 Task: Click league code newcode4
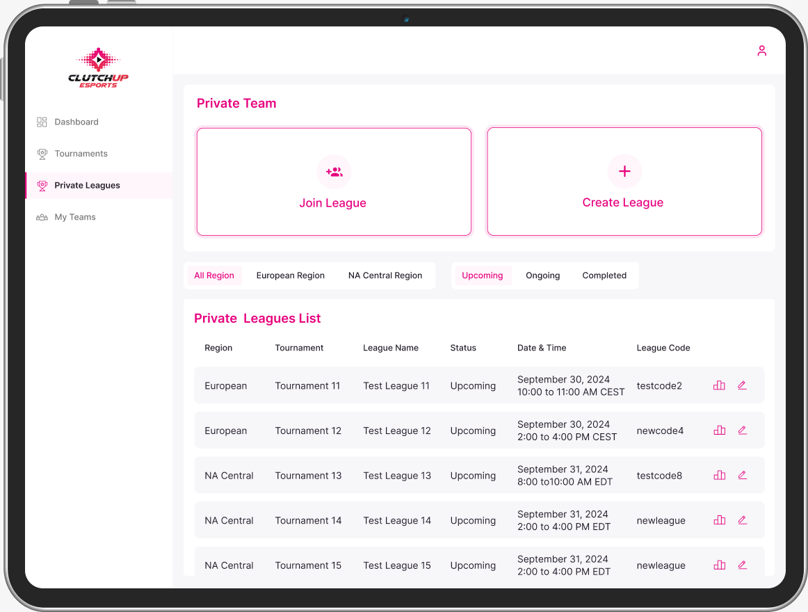coord(660,430)
